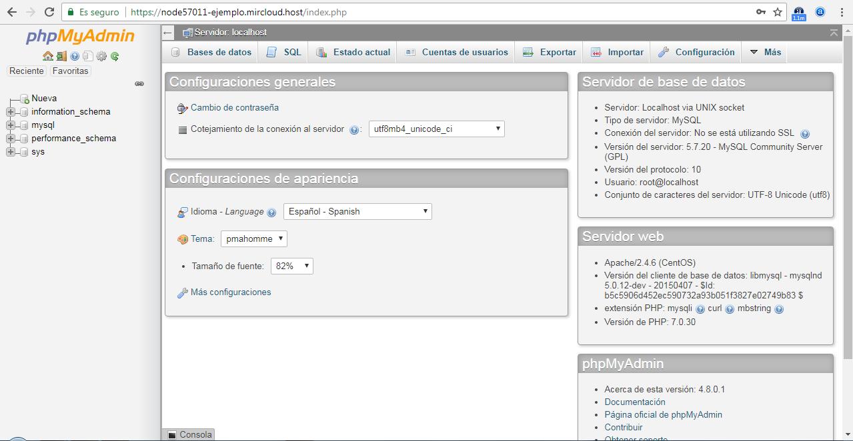
Task: Expand mysql database tree node
Action: point(10,125)
